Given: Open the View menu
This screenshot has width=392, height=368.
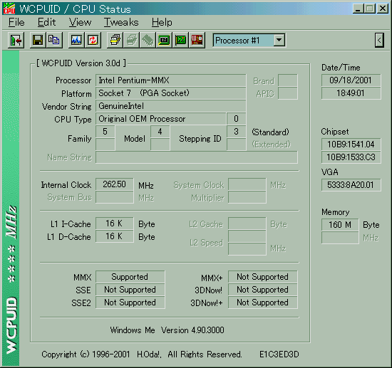Looking at the screenshot, I should [x=80, y=22].
